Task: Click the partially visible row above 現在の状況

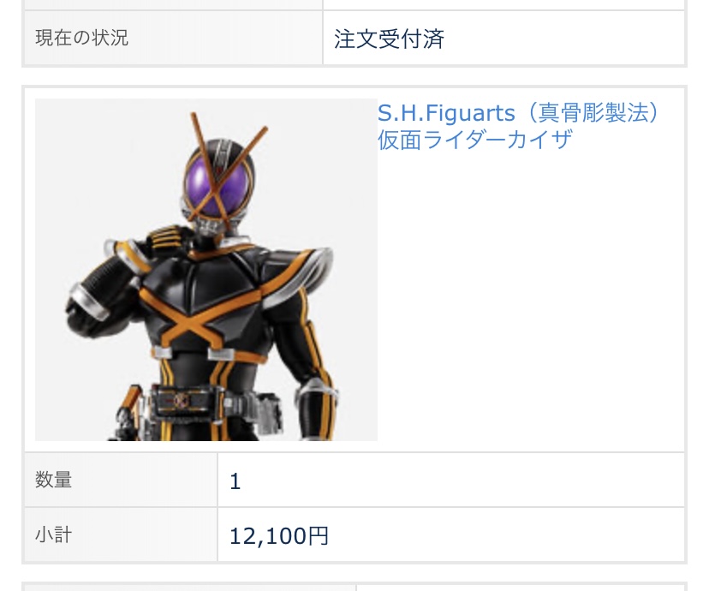Action: (354, 4)
